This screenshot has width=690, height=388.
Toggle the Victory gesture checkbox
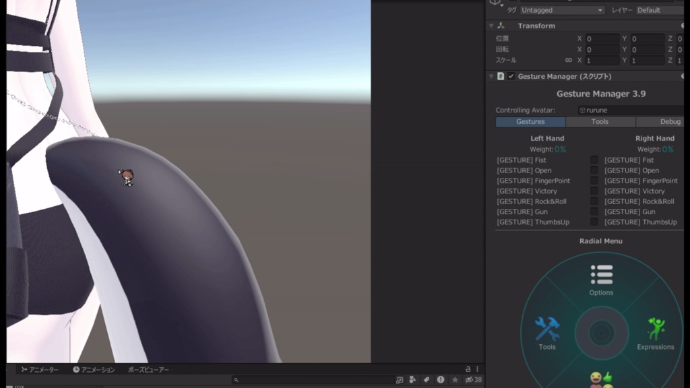[x=594, y=191]
